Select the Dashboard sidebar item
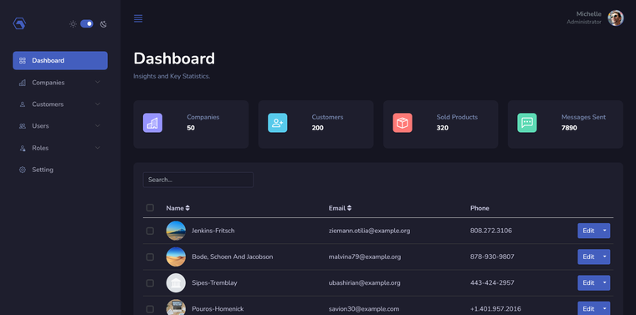 coord(60,60)
